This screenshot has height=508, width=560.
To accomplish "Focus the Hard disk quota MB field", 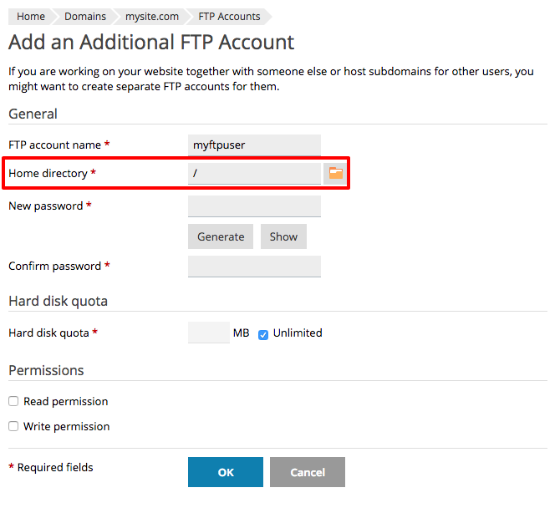I will (209, 333).
